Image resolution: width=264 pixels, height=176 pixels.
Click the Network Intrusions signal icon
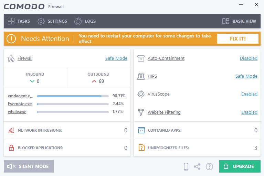11,130
